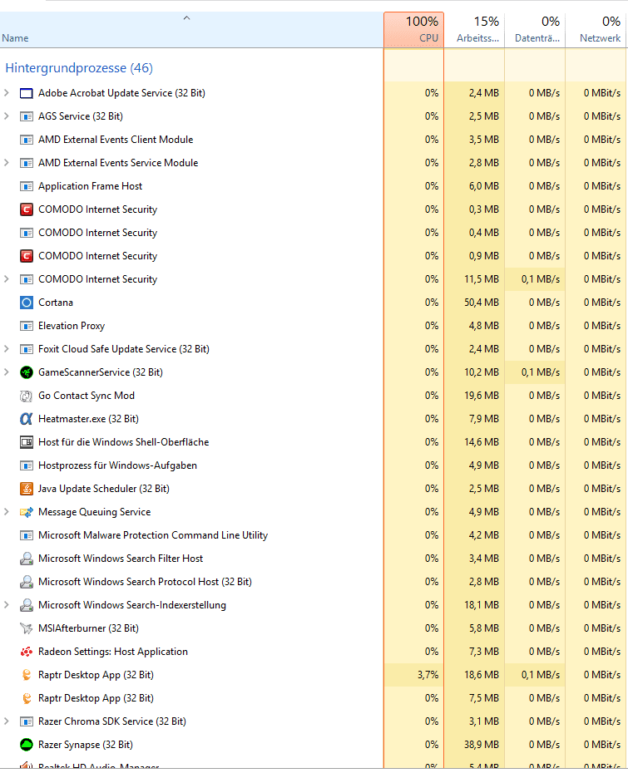Expand AMD External Events Service Module
Image resolution: width=628 pixels, height=773 pixels.
pos(7,163)
